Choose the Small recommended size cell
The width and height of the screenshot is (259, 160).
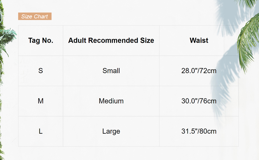pos(111,71)
